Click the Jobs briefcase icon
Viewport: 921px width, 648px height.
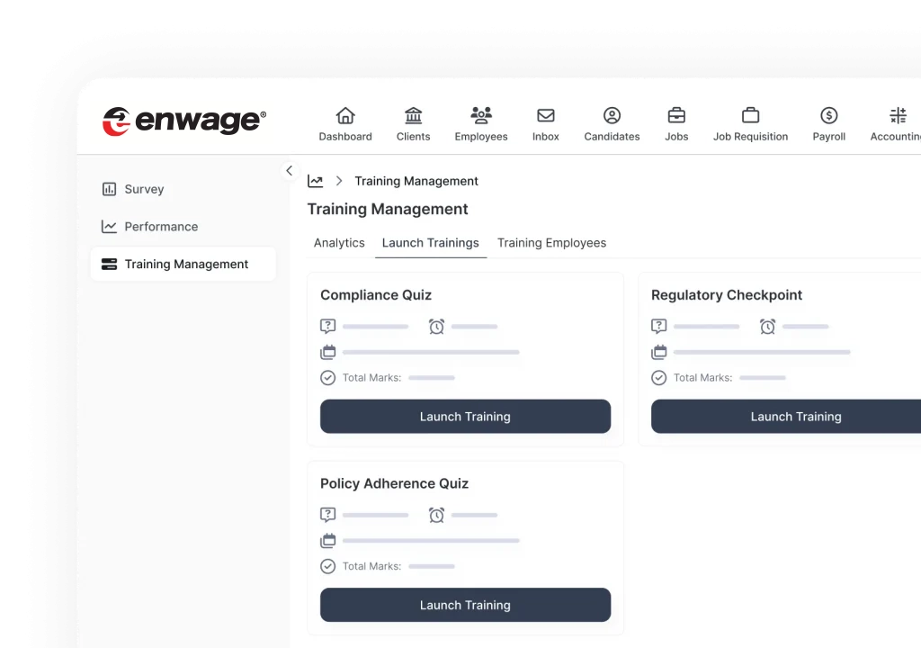click(x=676, y=116)
